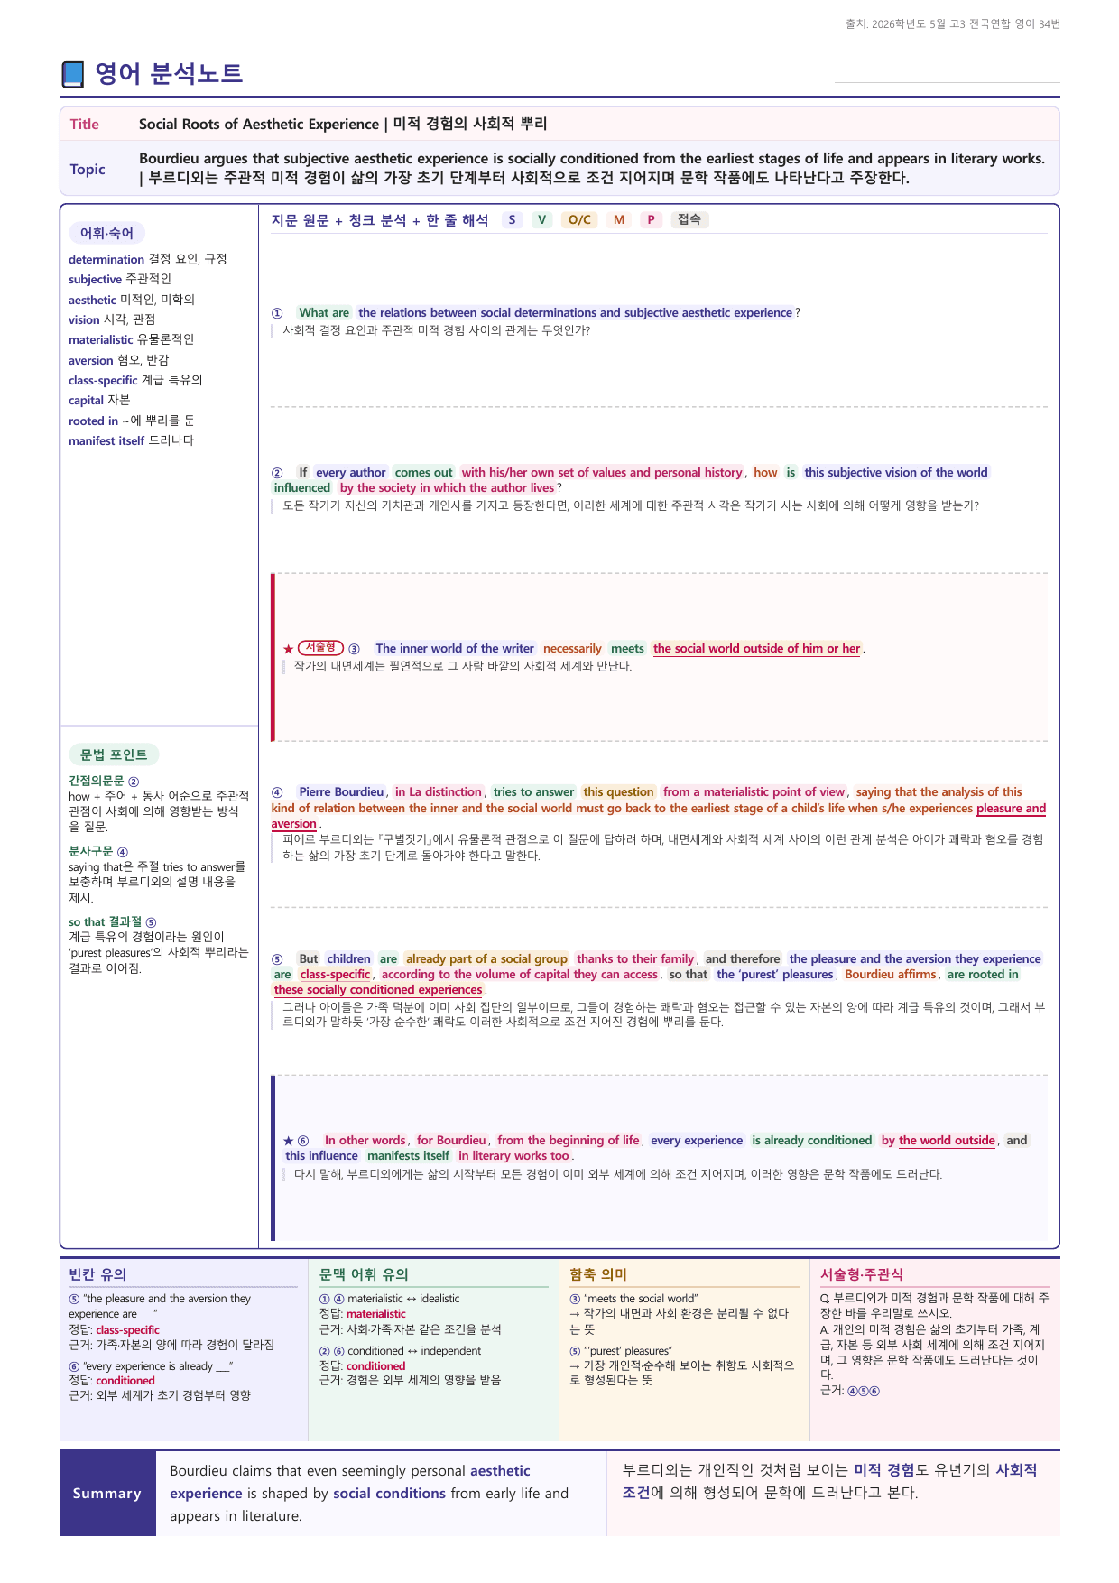This screenshot has height=1583, width=1119.
Task: Select the 서술형 badge on sentence ③
Action: 320,647
